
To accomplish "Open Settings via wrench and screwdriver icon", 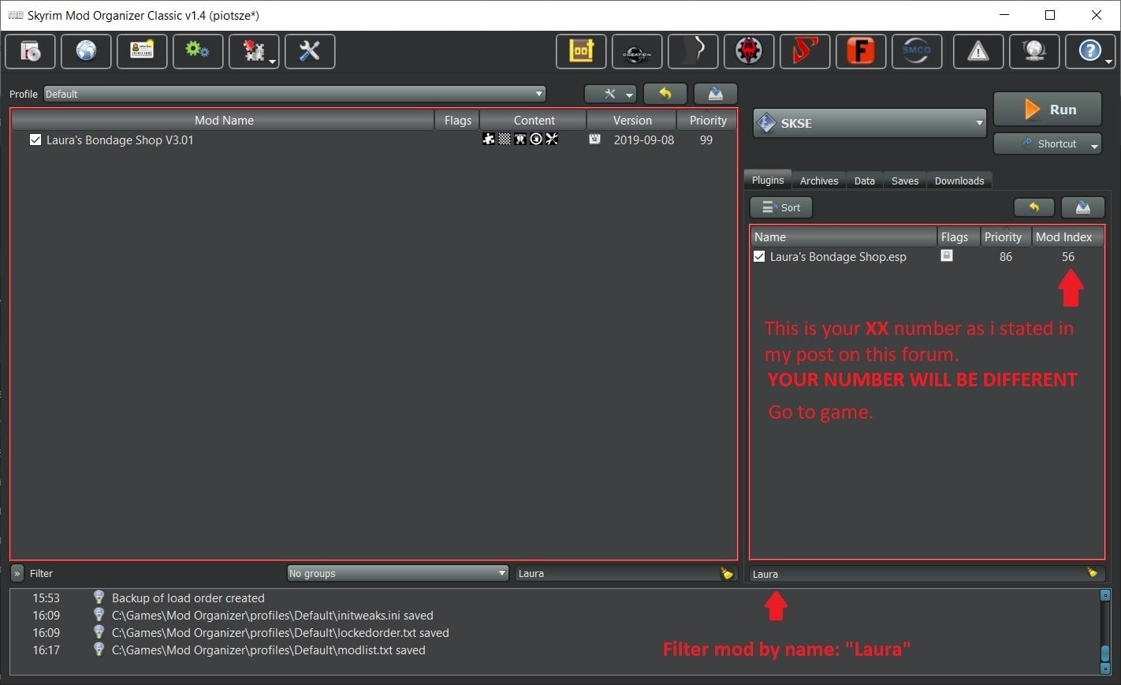I will pos(310,51).
